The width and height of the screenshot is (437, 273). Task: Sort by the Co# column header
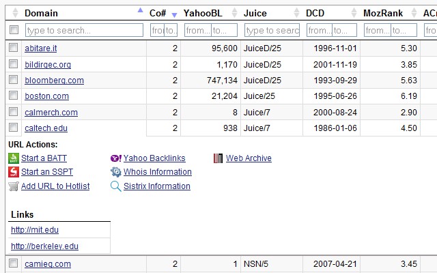[158, 13]
